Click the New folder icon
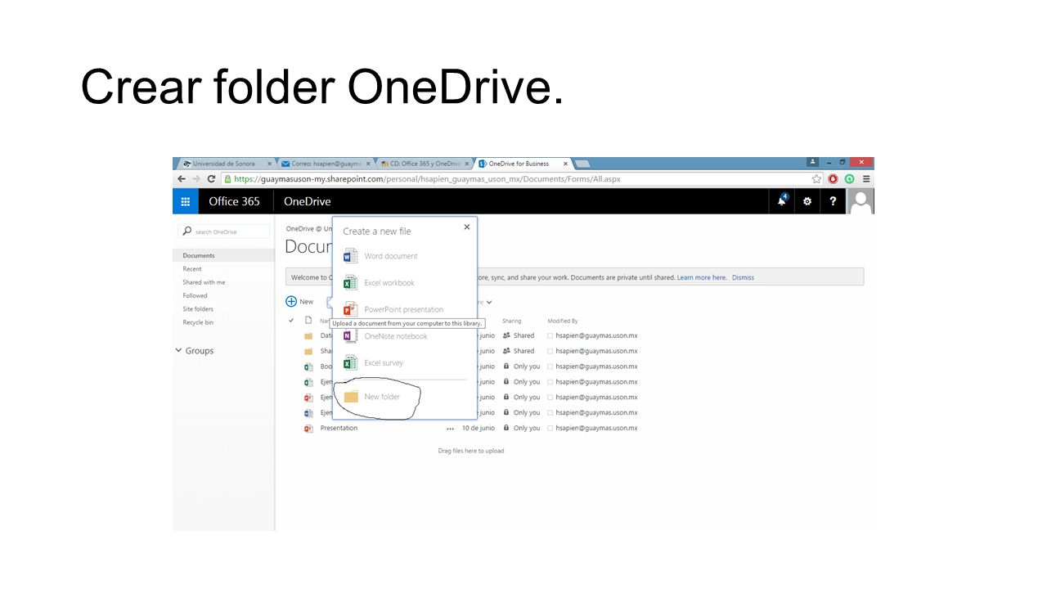 pos(351,397)
